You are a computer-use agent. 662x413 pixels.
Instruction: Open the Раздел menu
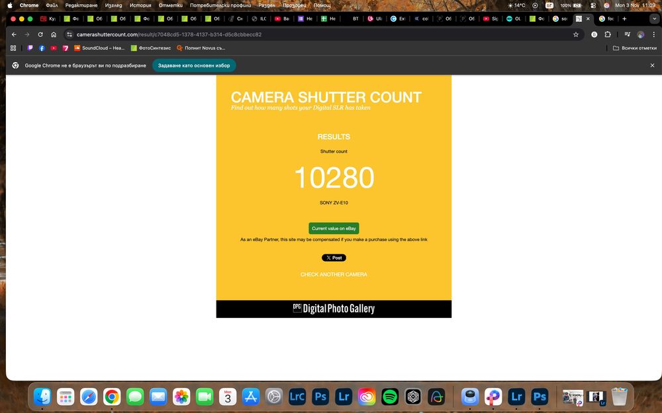click(267, 5)
